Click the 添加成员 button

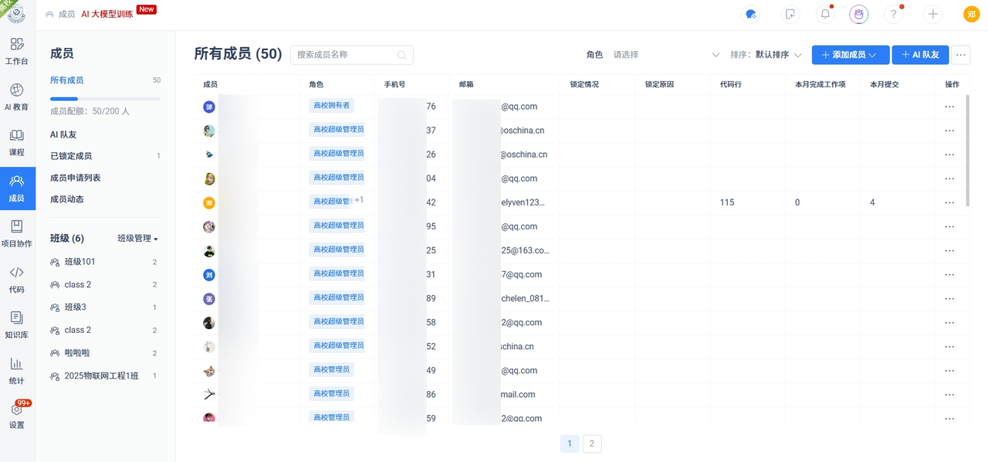click(x=851, y=55)
